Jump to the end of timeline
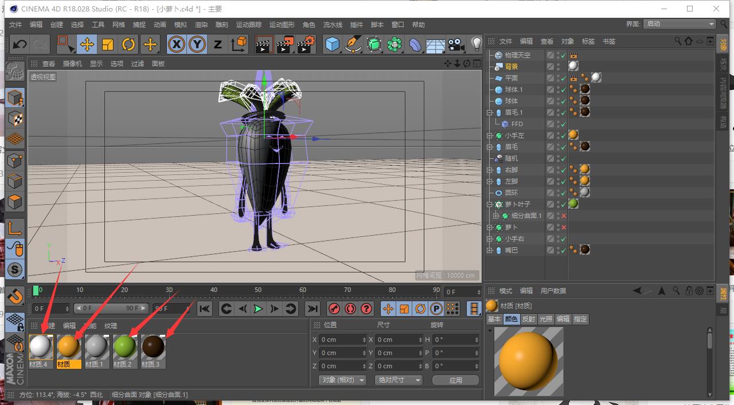The width and height of the screenshot is (734, 405). point(312,309)
